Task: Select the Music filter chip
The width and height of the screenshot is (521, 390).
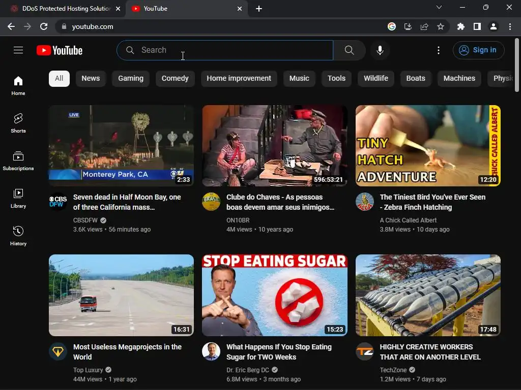Action: (x=299, y=79)
